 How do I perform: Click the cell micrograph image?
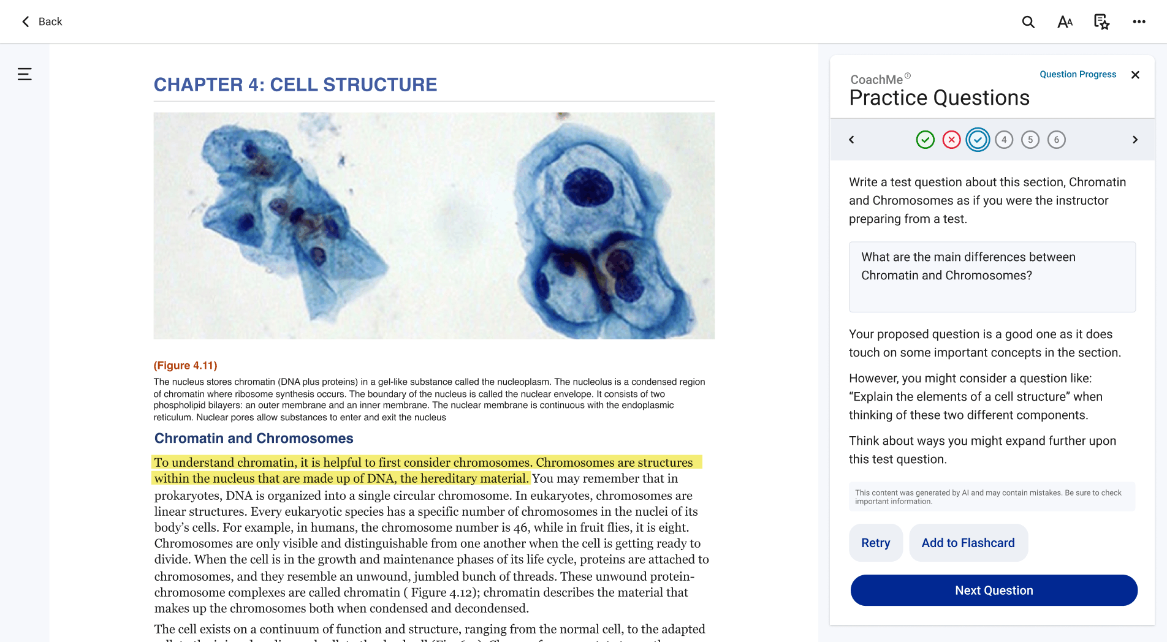tap(434, 225)
